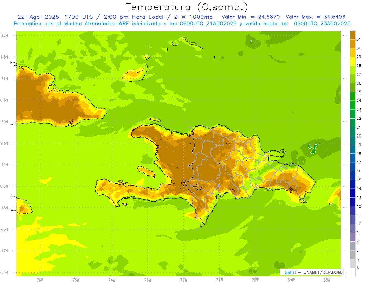Click the '76W' longitude label
The image size is (367, 284).
pos(40,280)
